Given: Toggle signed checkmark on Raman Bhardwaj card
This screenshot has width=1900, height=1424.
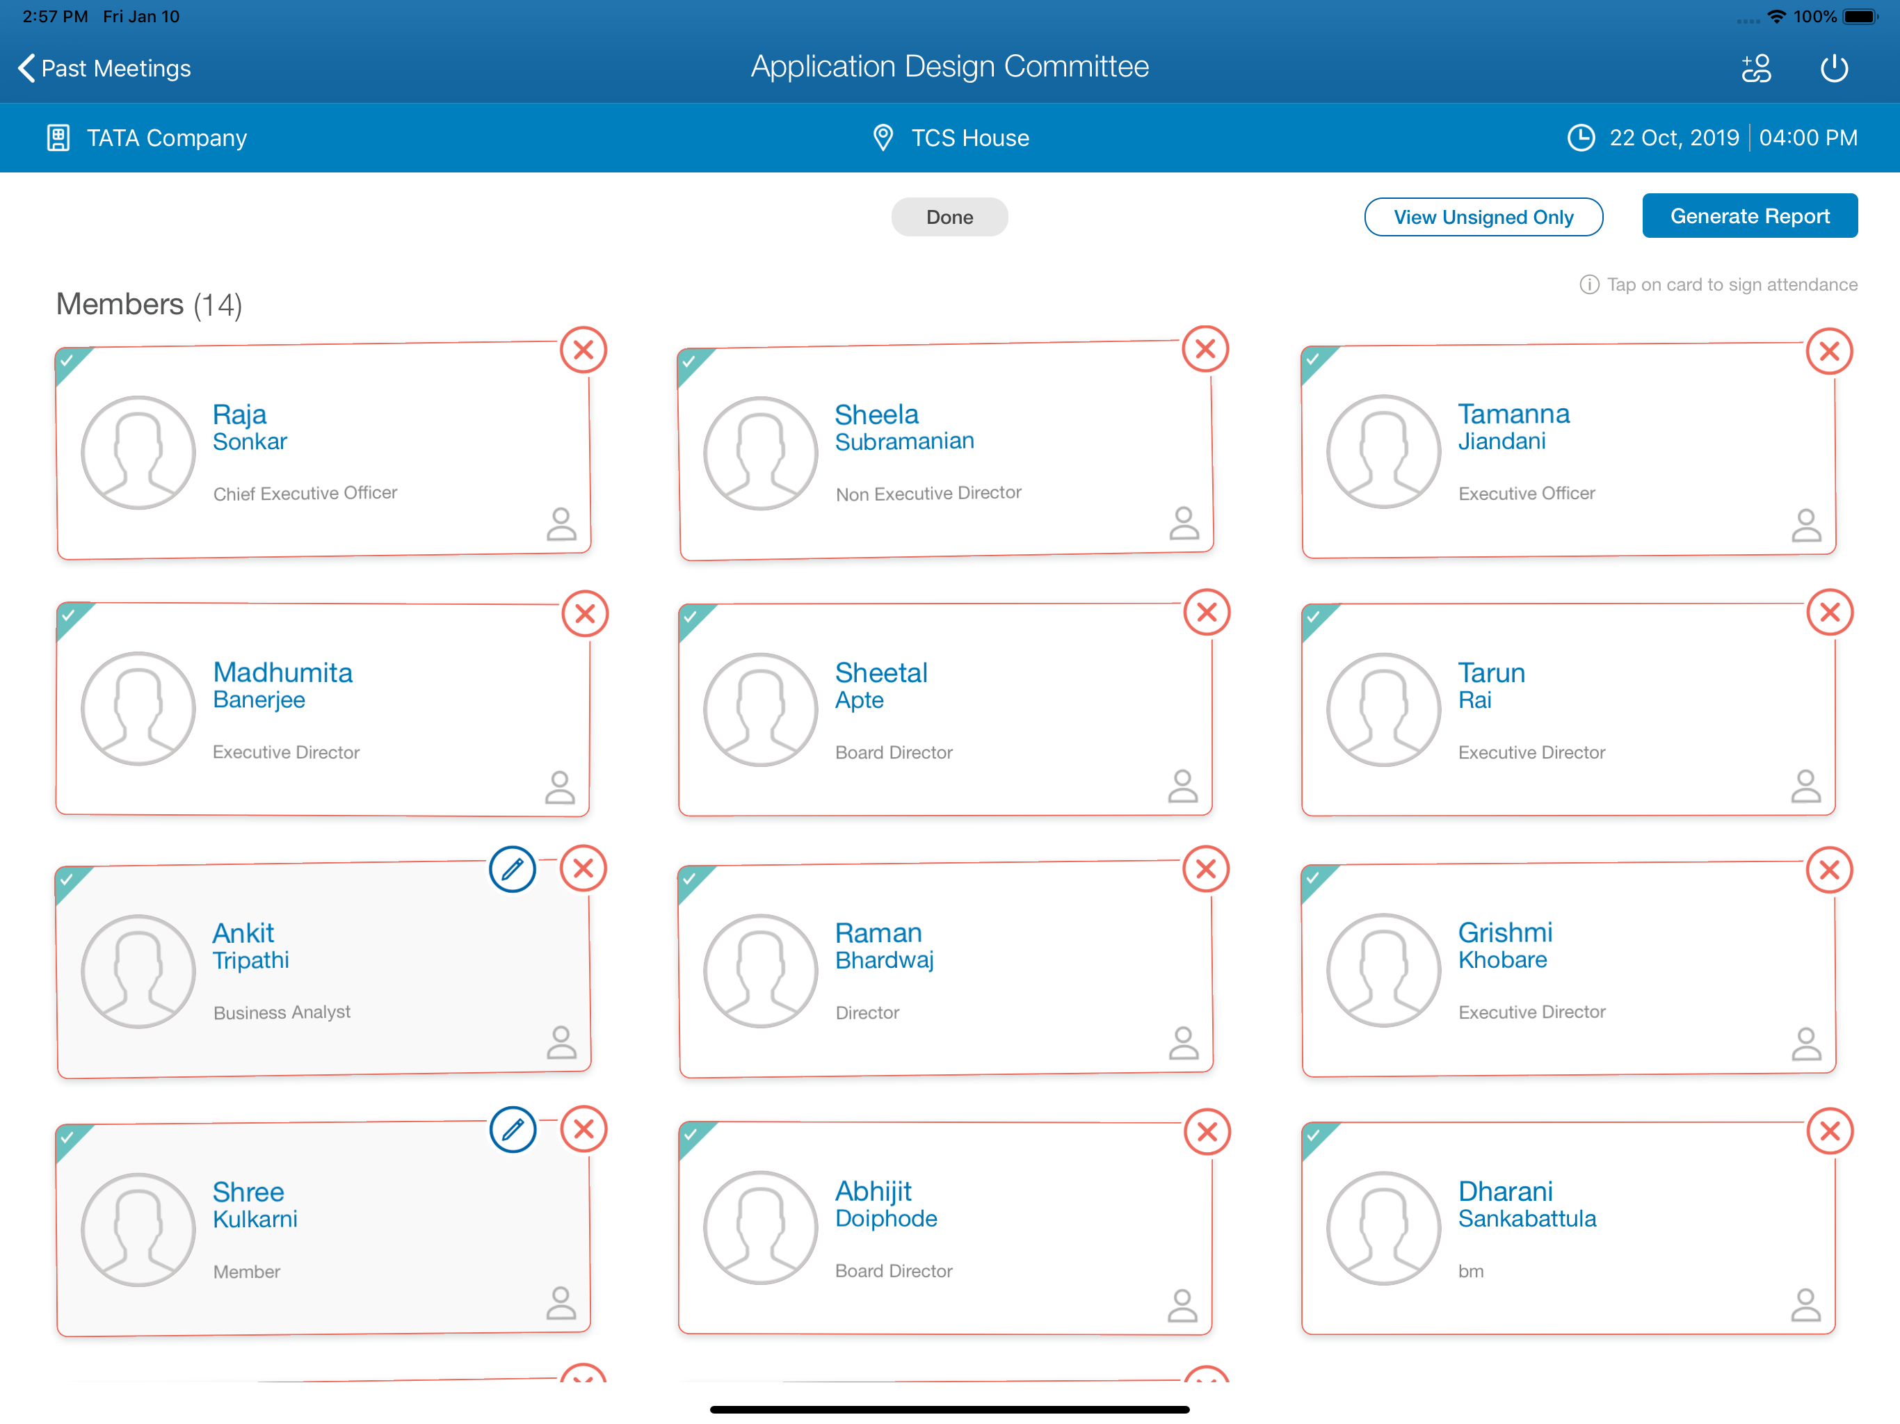Looking at the screenshot, I should (x=691, y=880).
